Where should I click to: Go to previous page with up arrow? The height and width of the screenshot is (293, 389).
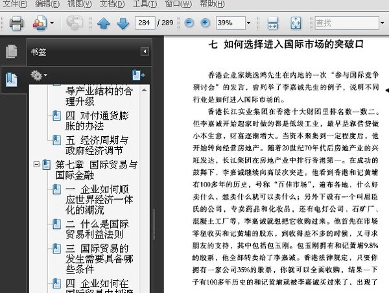tap(104, 23)
